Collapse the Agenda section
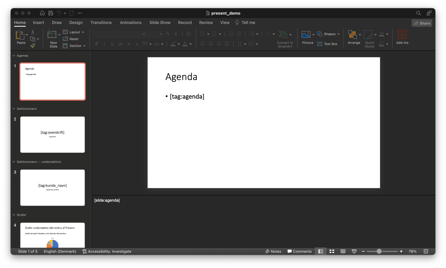The height and width of the screenshot is (268, 446). 14,56
